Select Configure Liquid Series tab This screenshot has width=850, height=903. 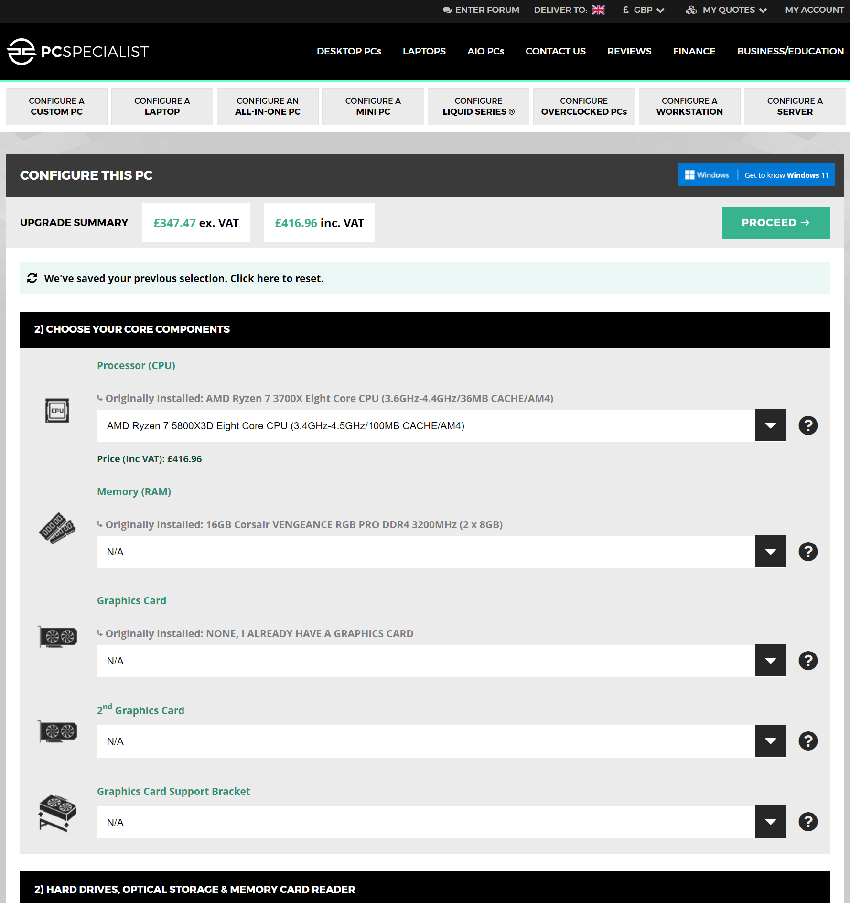click(478, 107)
